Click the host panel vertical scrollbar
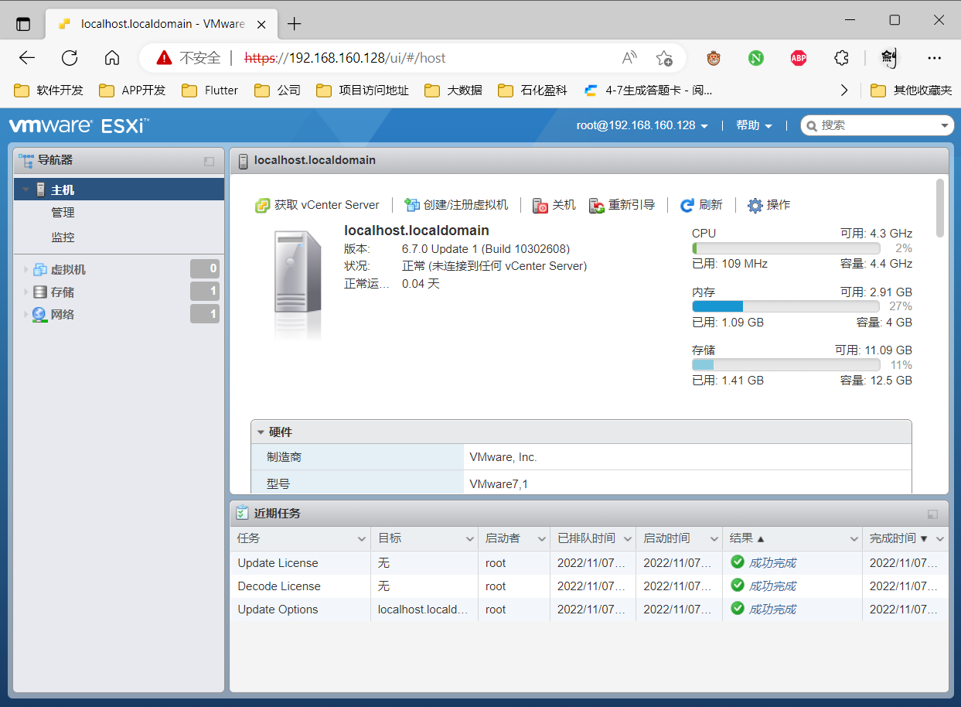The image size is (961, 707). [940, 207]
